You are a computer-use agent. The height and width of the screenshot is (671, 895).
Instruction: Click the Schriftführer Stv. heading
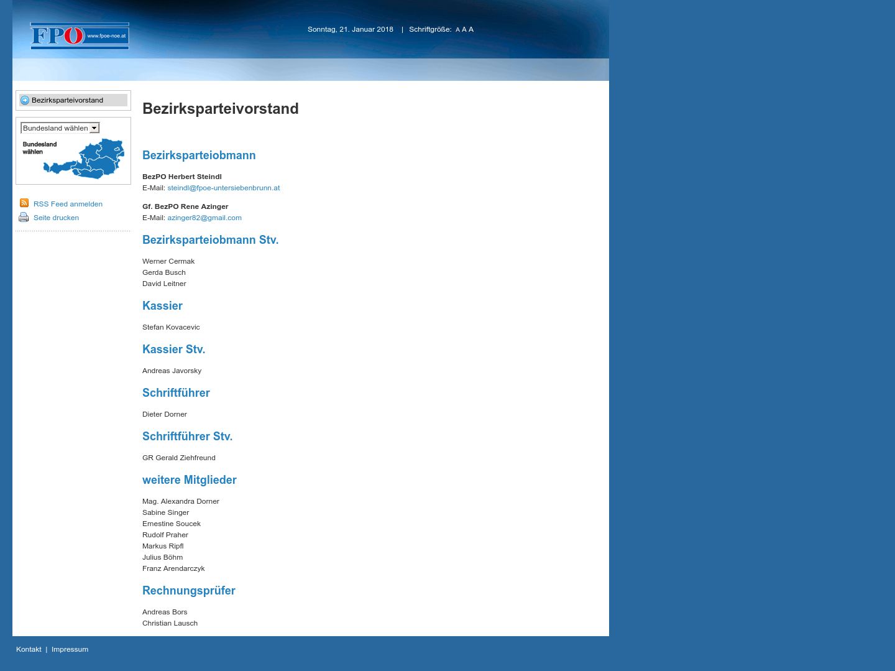point(187,437)
